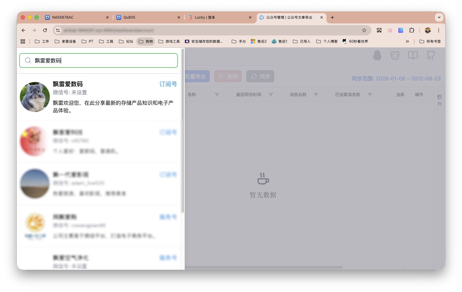Click the QQ penguin contact icon
Image resolution: width=462 pixels, height=292 pixels.
click(x=377, y=55)
